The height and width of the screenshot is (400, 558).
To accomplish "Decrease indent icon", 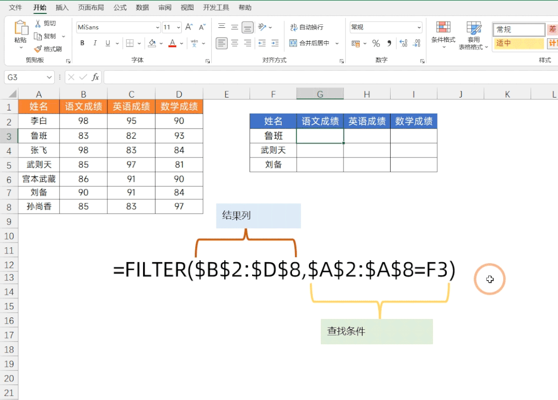I will [262, 43].
